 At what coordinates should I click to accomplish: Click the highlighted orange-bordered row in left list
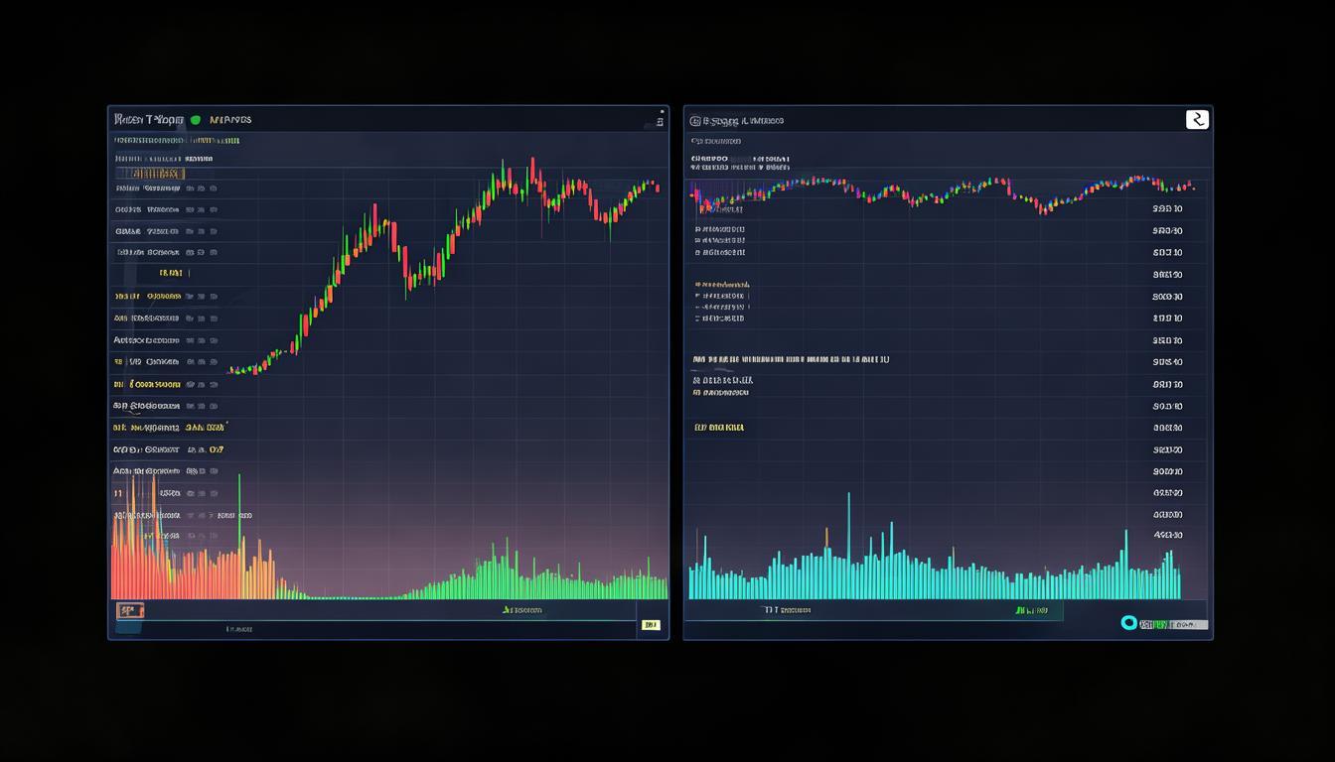pyautogui.click(x=149, y=174)
